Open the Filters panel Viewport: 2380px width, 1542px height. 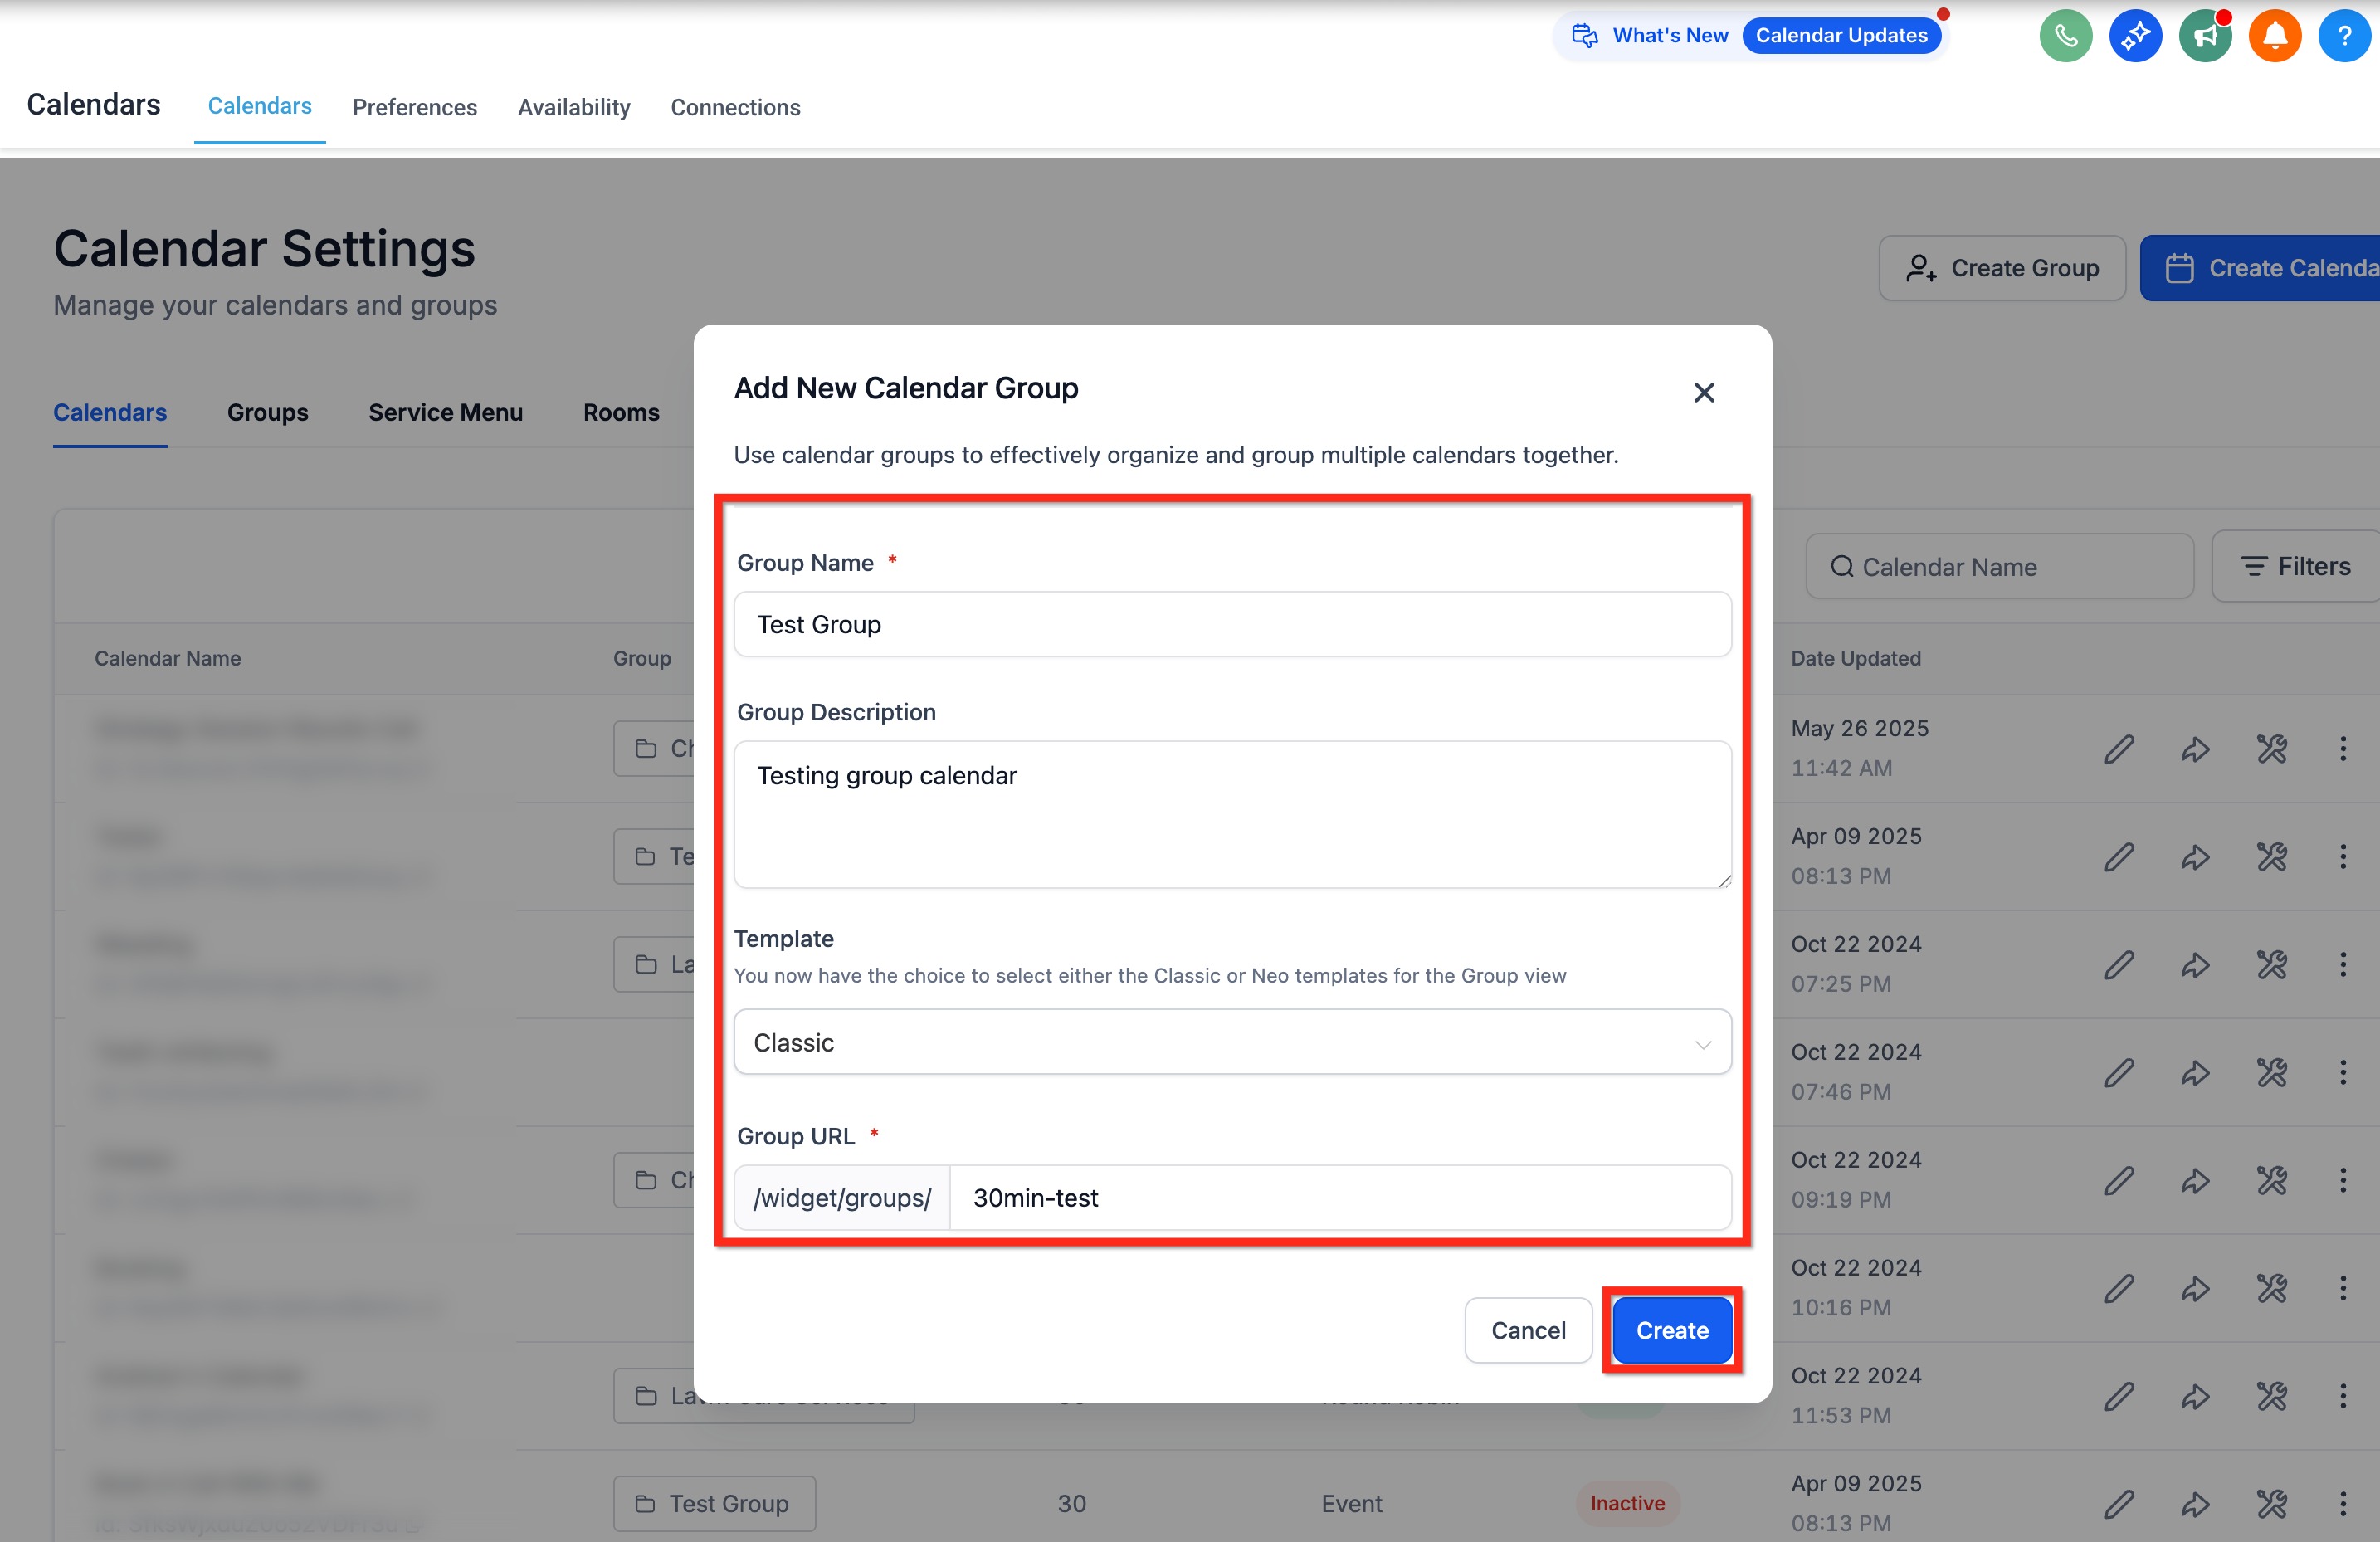pyautogui.click(x=2296, y=567)
